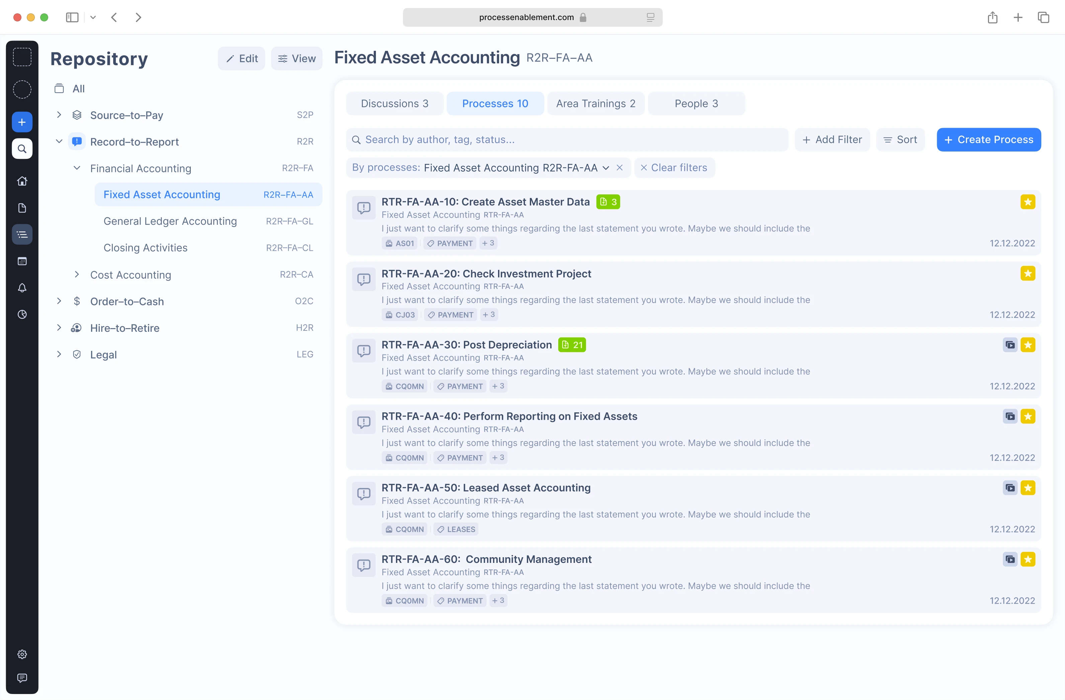
Task: Open the search icon in left sidebar
Action: pos(22,149)
